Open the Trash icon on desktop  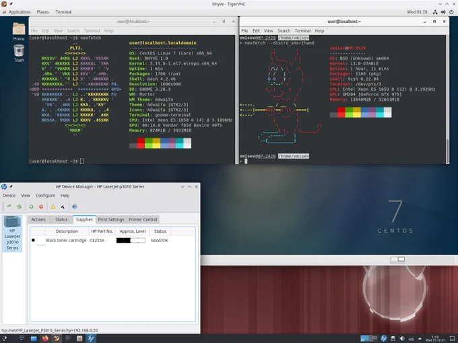tap(19, 53)
